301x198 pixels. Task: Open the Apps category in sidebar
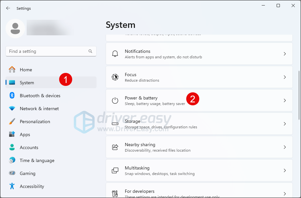coord(25,134)
